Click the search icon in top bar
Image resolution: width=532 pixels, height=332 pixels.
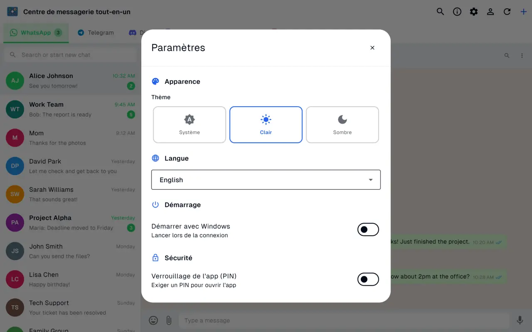(440, 12)
